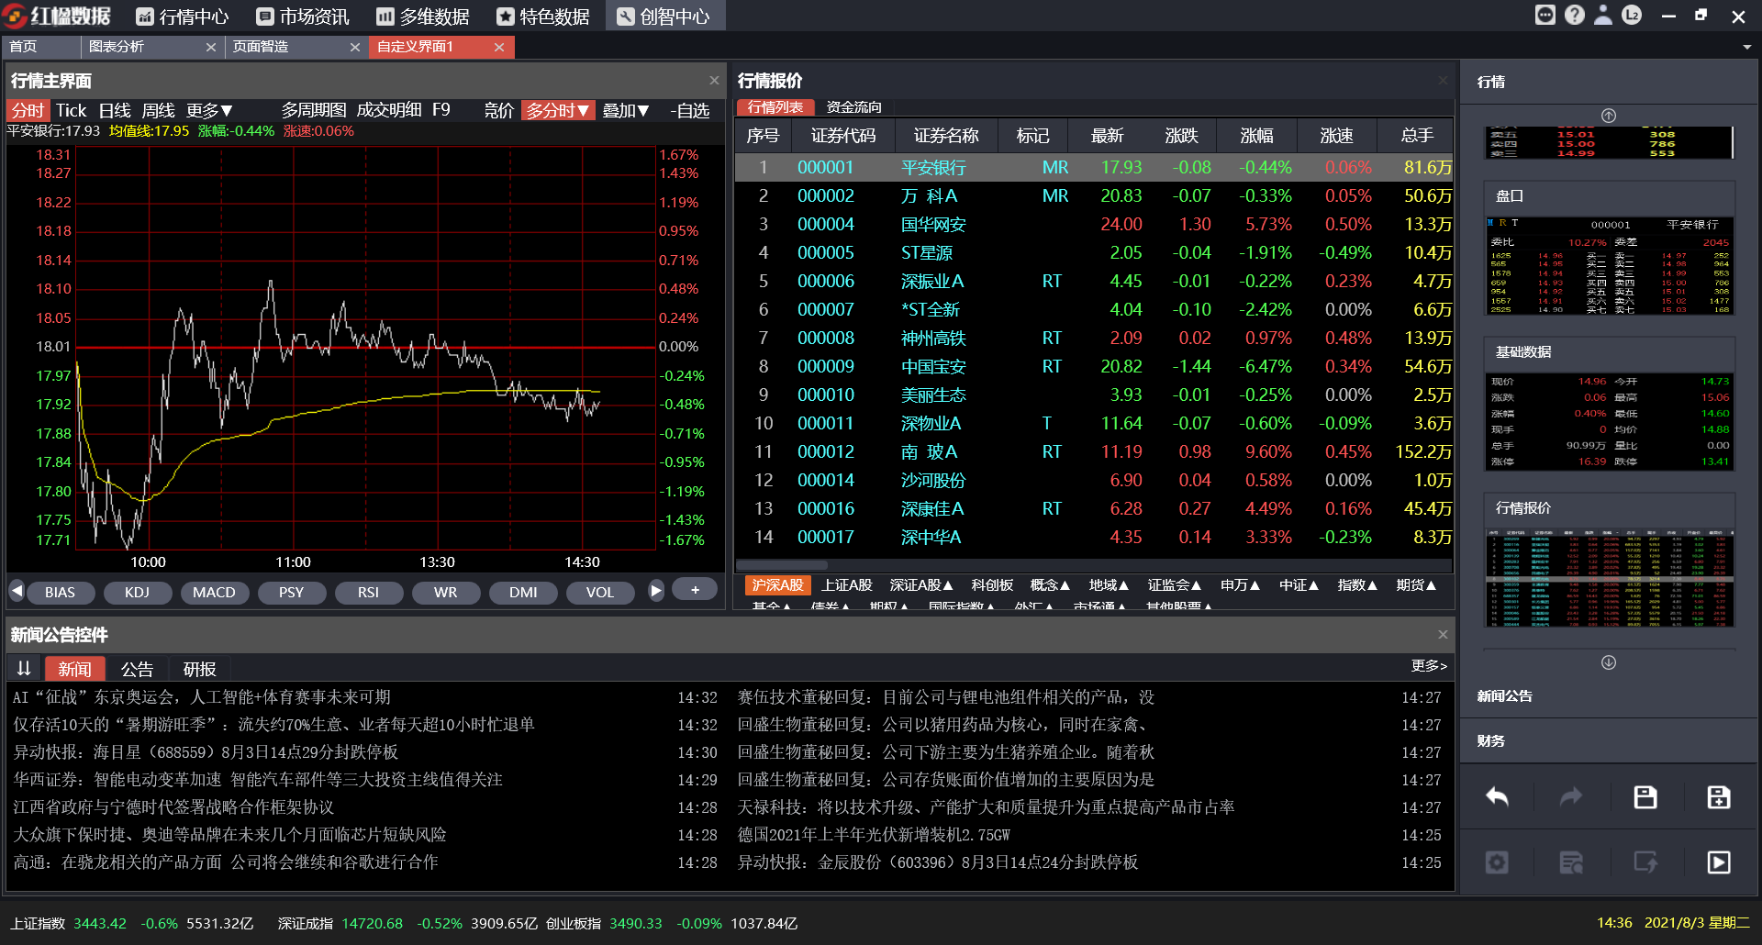Click the save floppy disk icon
Image resolution: width=1762 pixels, height=945 pixels.
point(1645,796)
